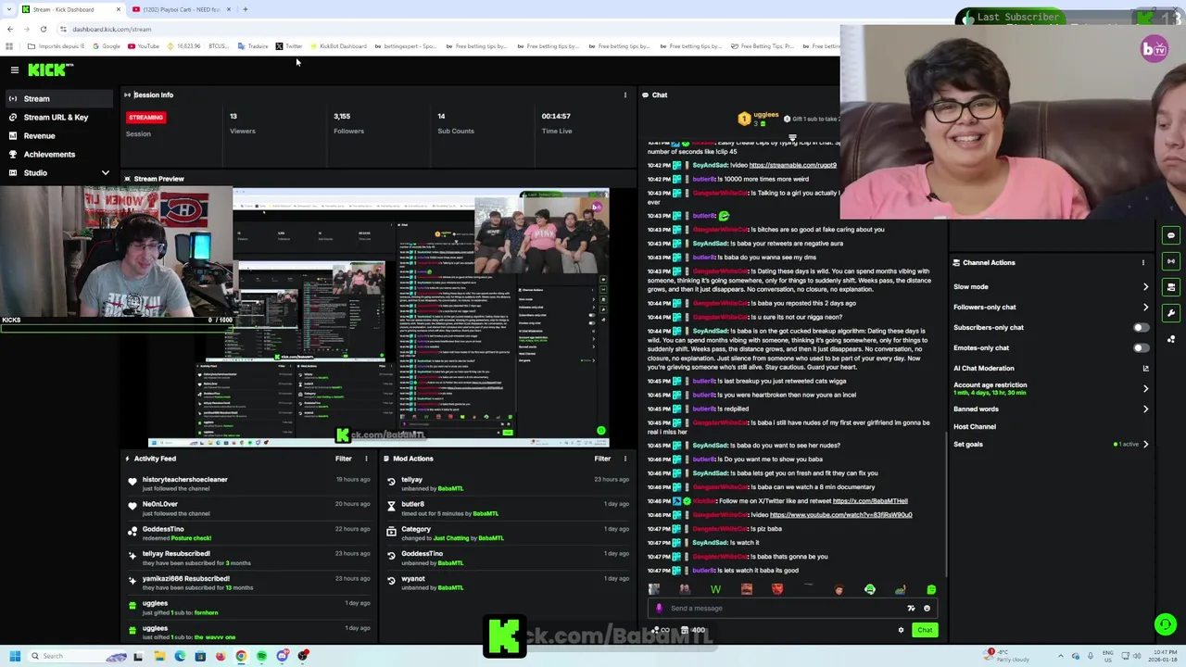
Task: Open the Kick hamburger menu
Action: tap(14, 69)
